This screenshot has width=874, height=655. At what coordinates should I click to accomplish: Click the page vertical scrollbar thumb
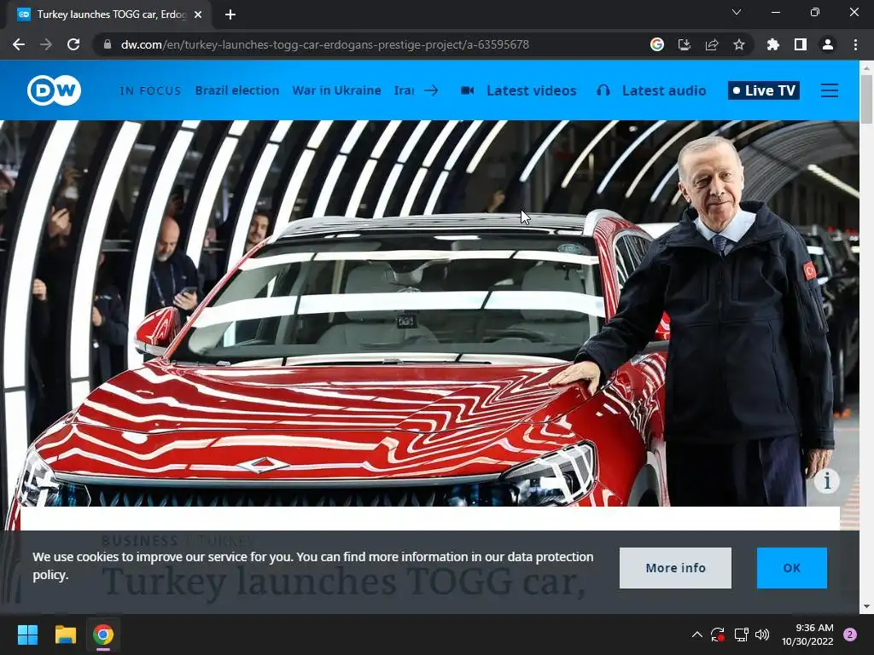click(866, 99)
